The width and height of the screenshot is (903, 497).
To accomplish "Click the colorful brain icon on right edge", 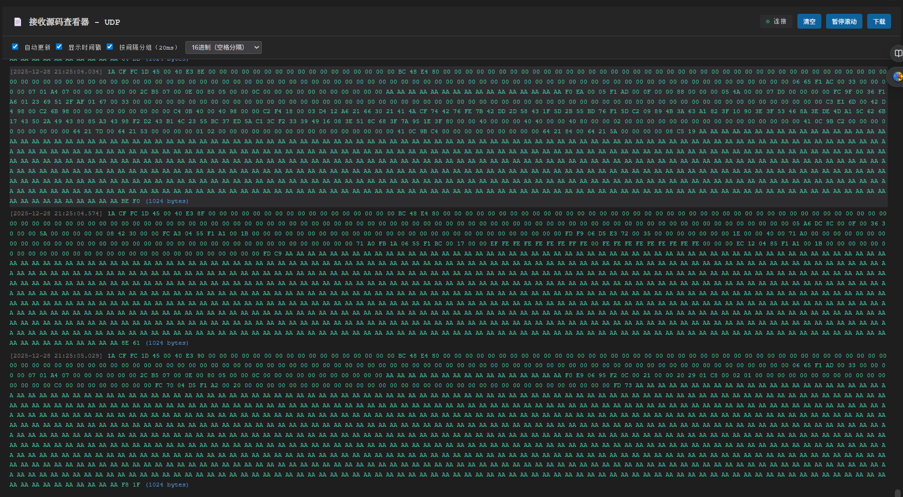I will pyautogui.click(x=898, y=76).
